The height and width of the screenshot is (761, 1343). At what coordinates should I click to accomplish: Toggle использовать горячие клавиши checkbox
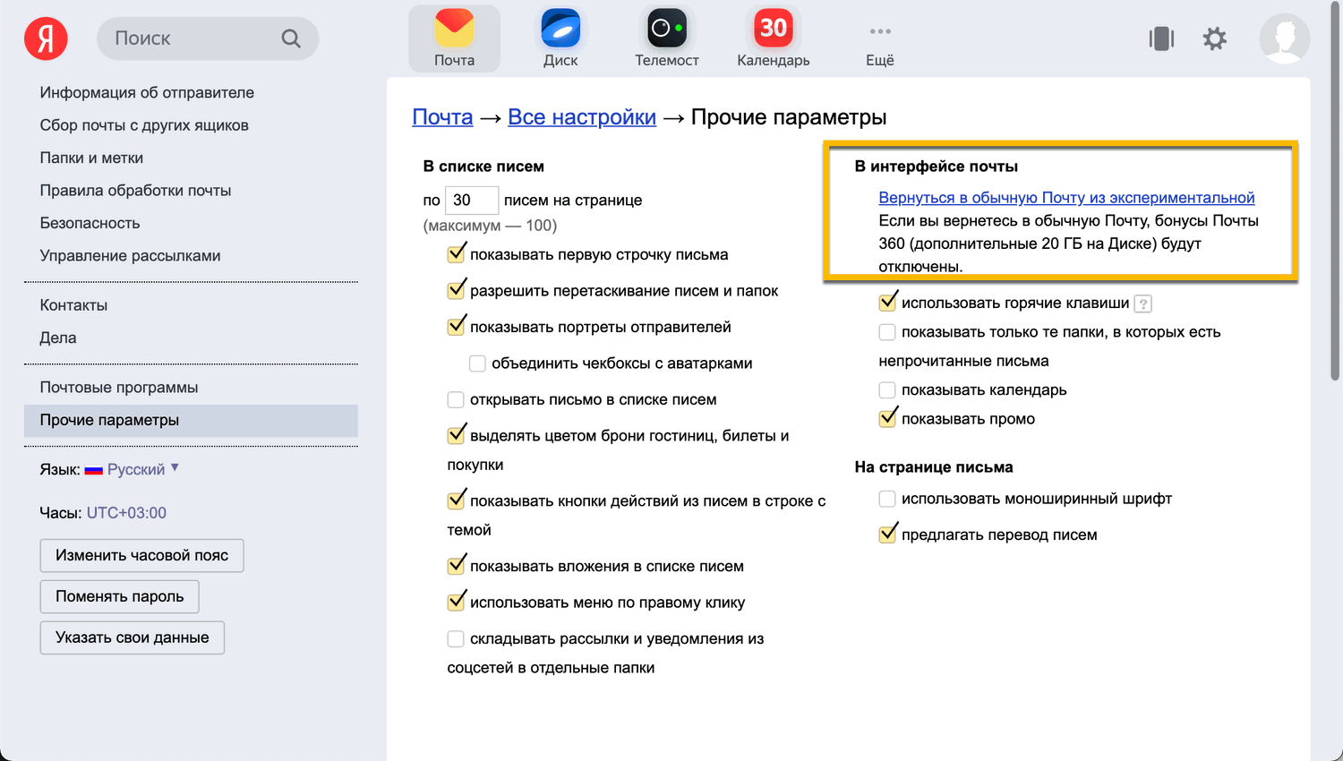(x=888, y=303)
